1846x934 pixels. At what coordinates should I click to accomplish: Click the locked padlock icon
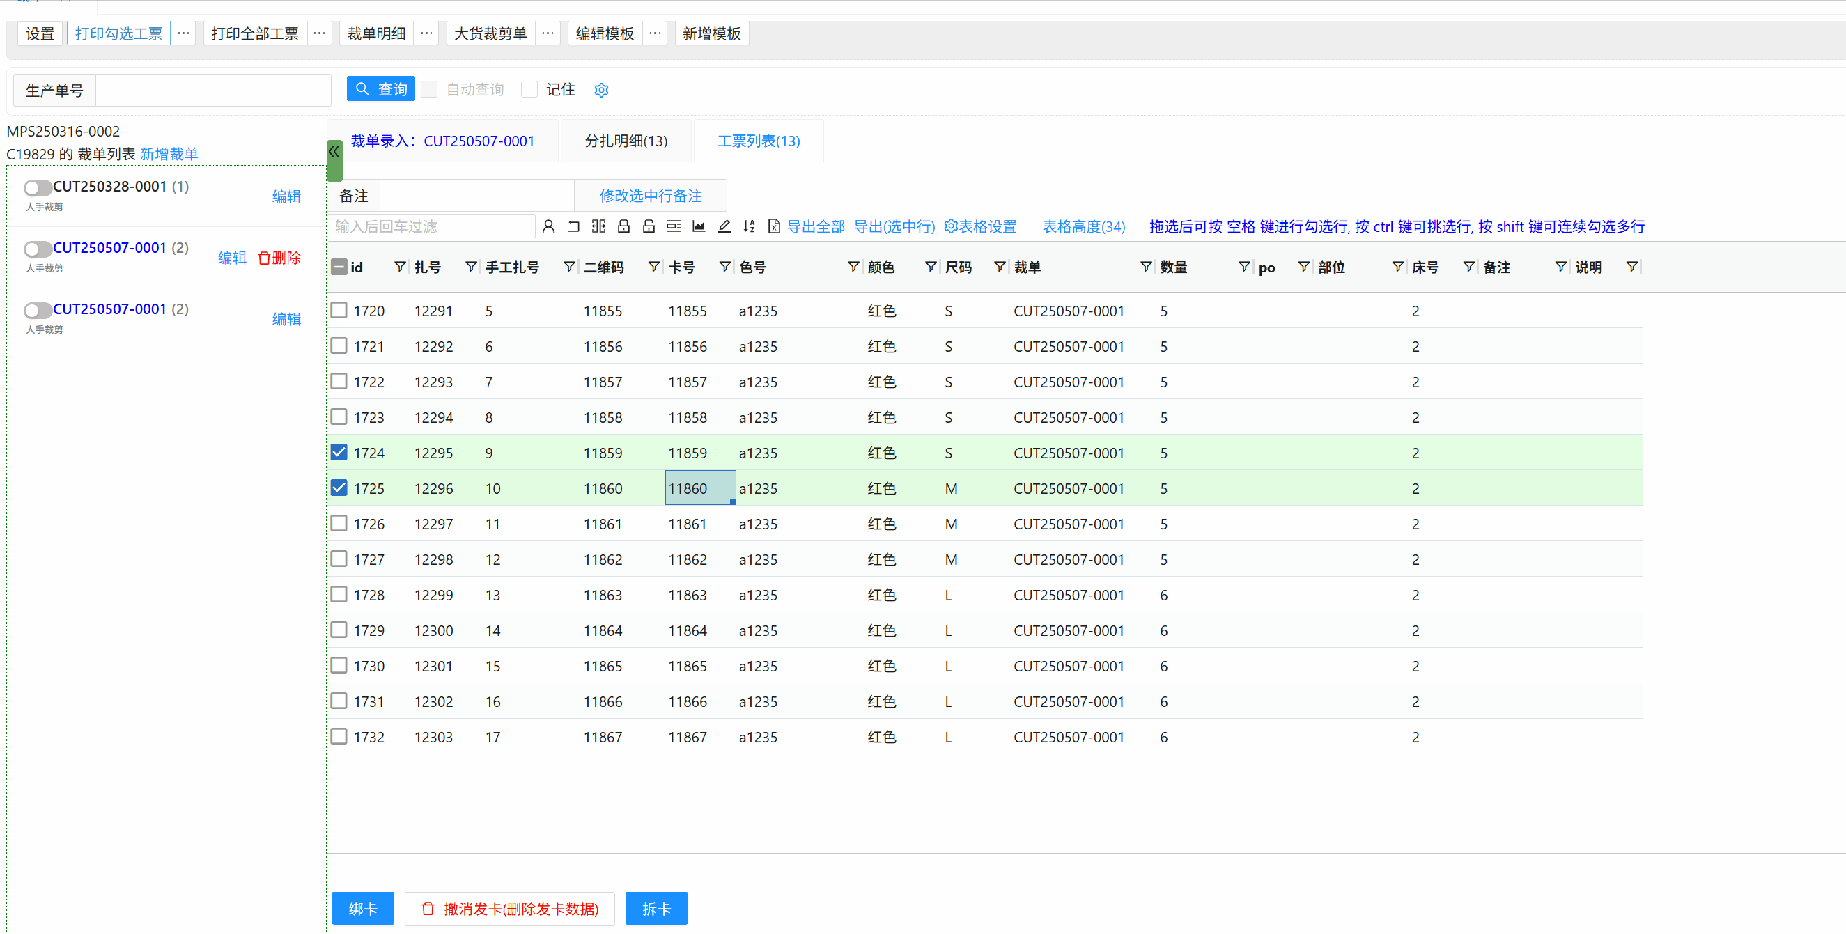[623, 226]
